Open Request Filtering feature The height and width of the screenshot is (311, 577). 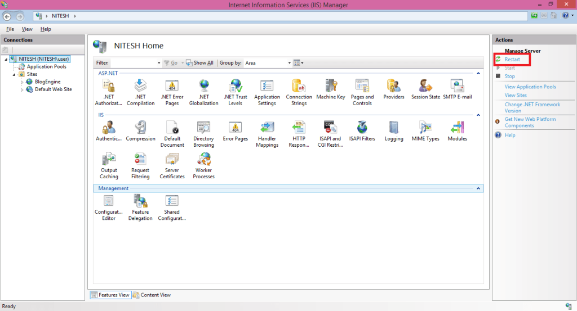pos(140,165)
